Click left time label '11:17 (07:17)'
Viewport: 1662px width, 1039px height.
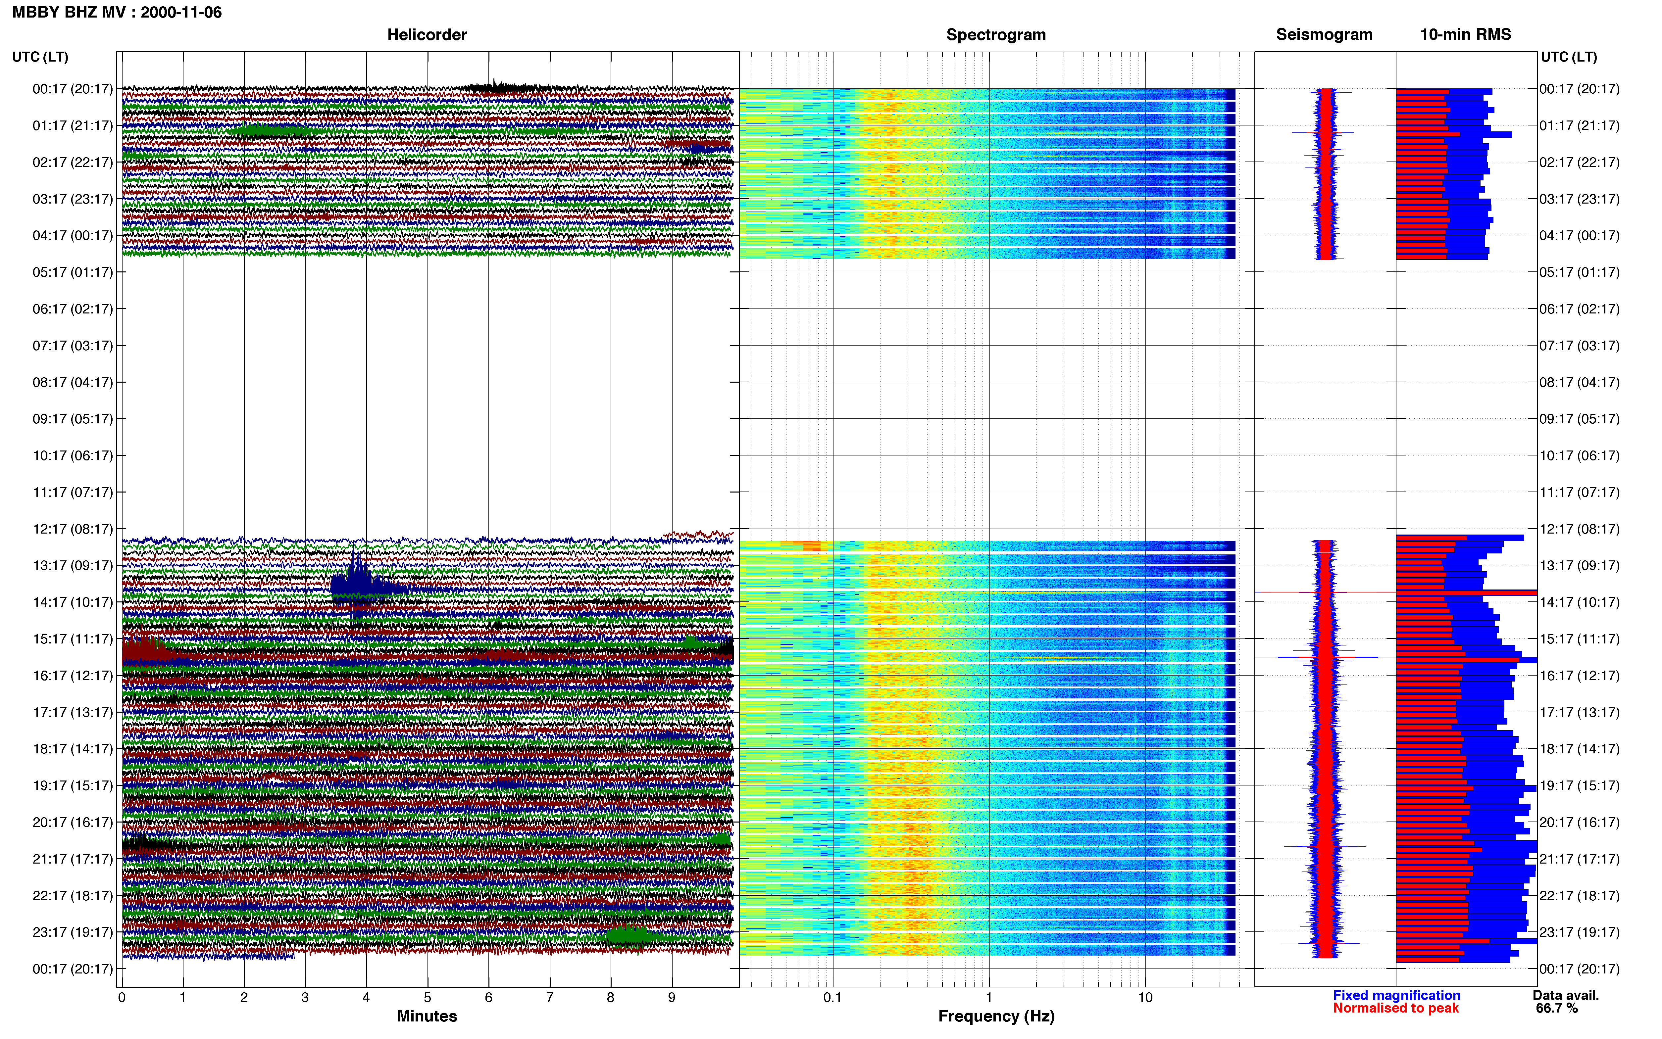73,492
